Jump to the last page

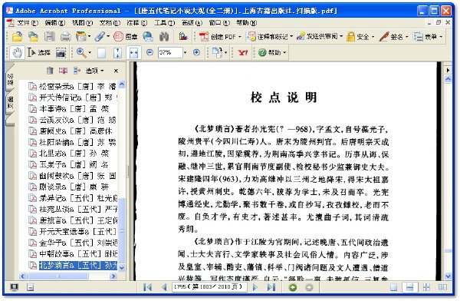[271, 287]
